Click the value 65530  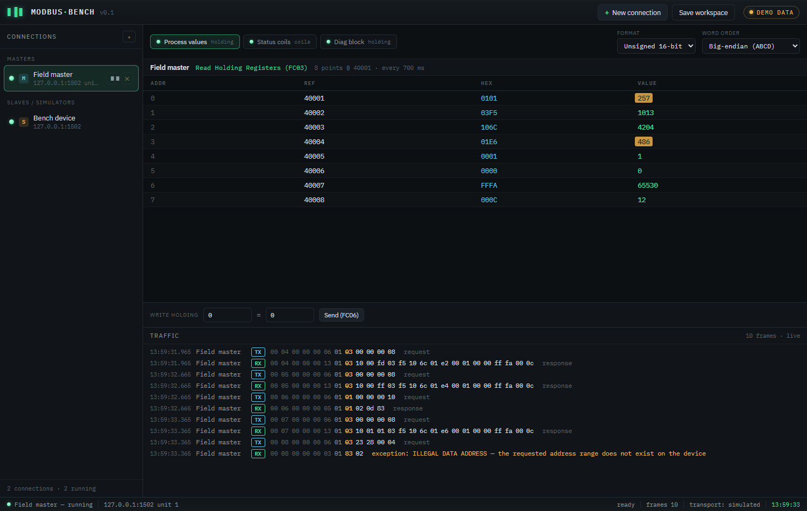(648, 186)
